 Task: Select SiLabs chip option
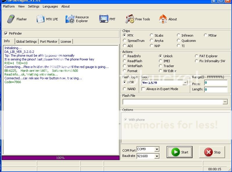[151, 35]
